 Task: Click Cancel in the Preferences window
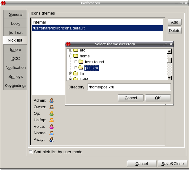pyautogui.click(x=142, y=163)
